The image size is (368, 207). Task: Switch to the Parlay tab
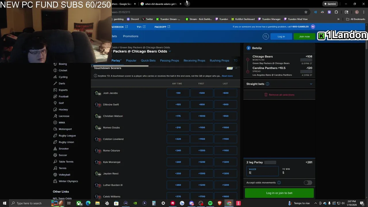tap(116, 61)
